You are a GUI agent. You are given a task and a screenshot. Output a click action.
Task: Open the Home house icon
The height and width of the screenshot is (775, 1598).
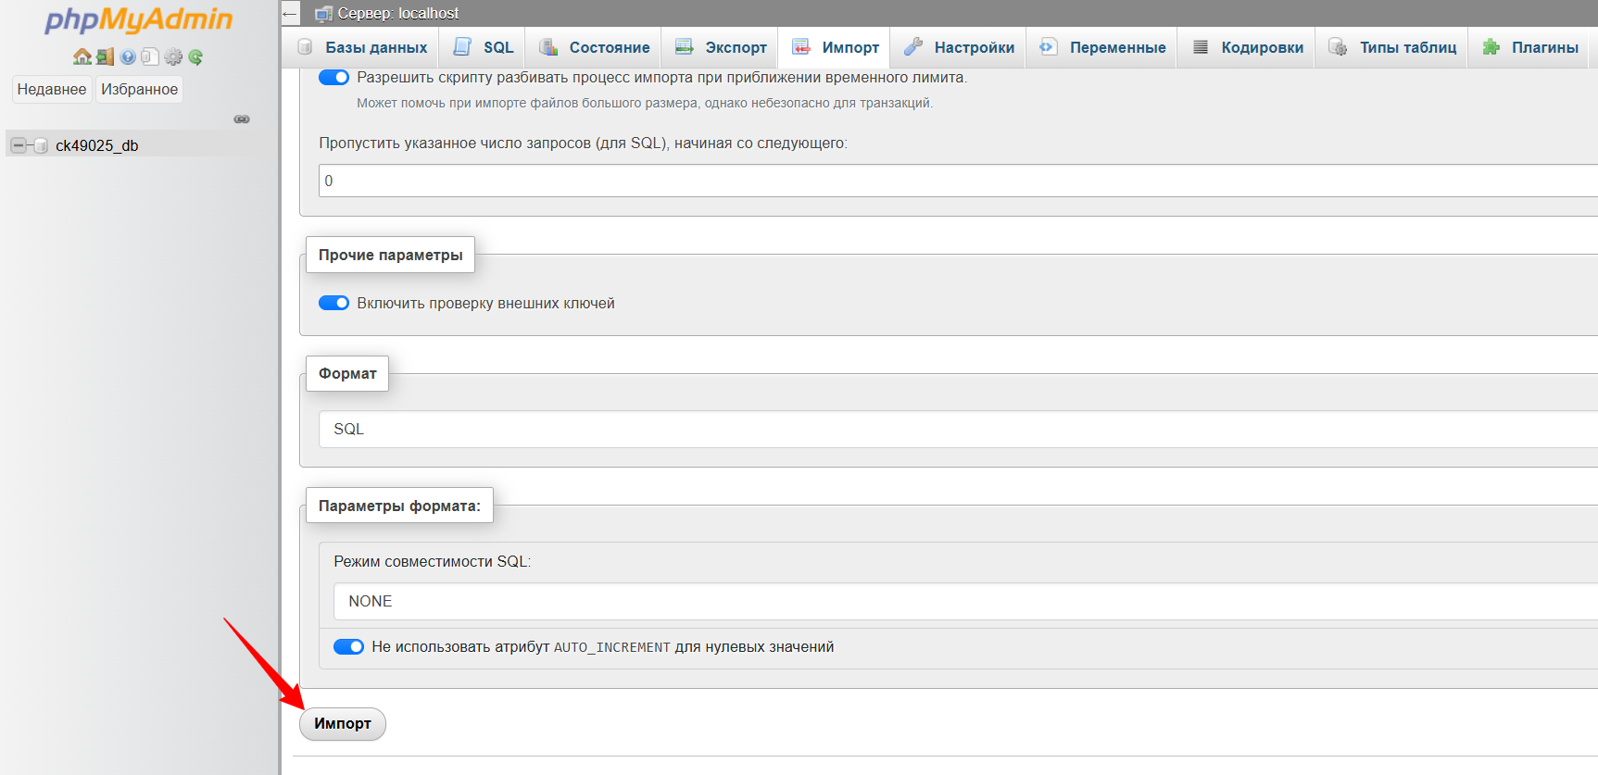point(82,56)
